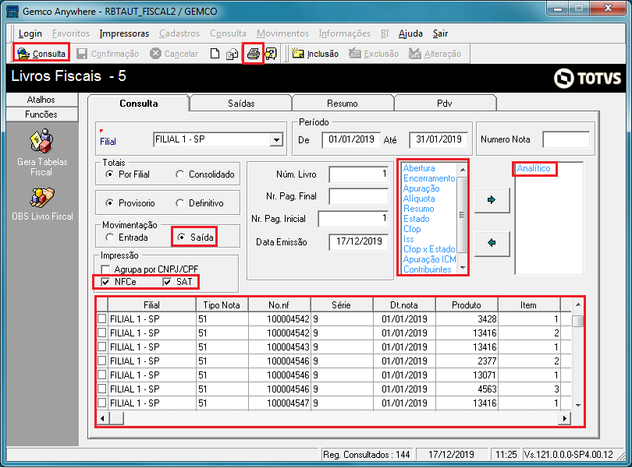Check the row with Produto 3428

coord(102,318)
